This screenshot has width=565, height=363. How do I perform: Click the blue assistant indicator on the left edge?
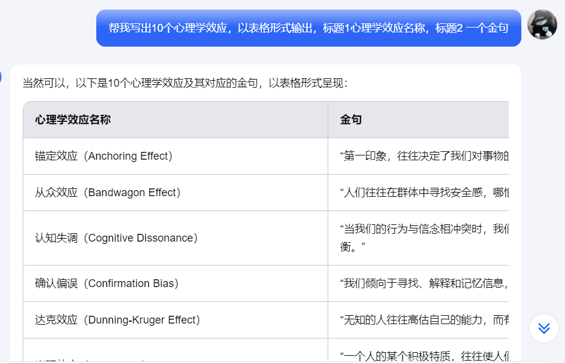click(2, 77)
